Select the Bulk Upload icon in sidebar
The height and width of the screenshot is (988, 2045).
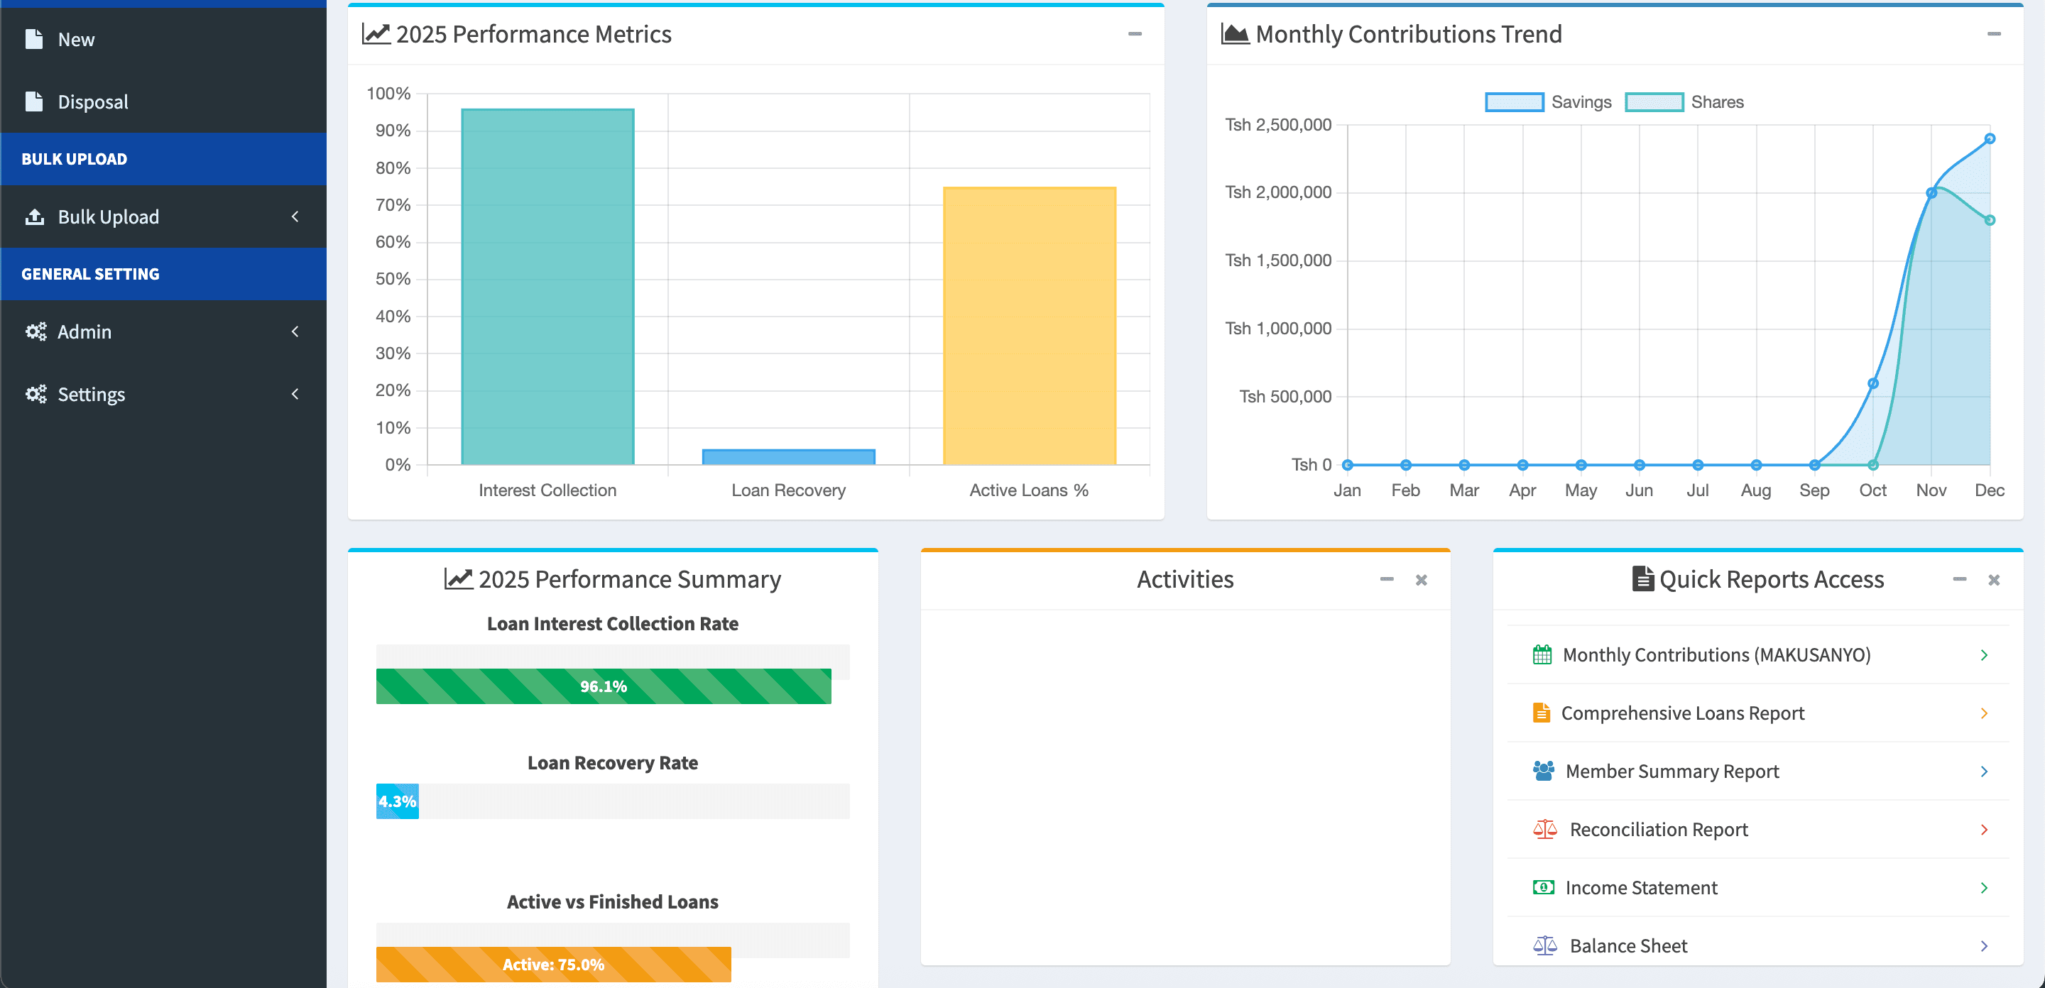coord(35,216)
